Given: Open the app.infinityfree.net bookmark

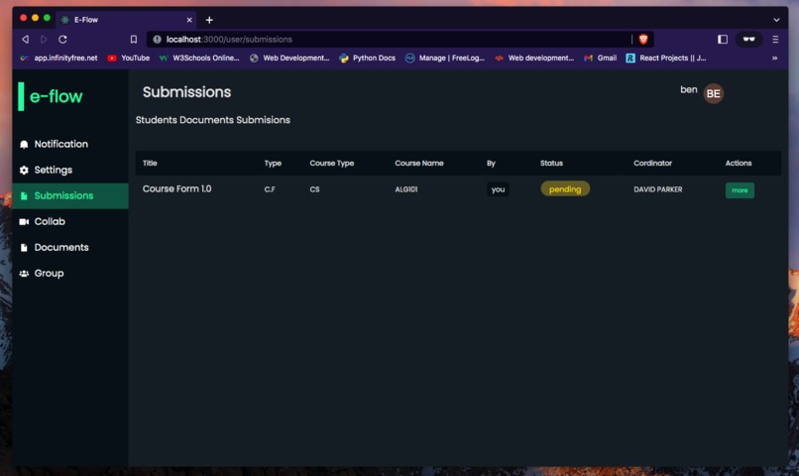Looking at the screenshot, I should point(58,59).
